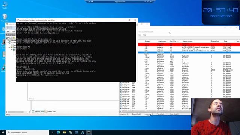Open the This PC desktop icon
This screenshot has height=135, width=240.
tap(4, 5)
